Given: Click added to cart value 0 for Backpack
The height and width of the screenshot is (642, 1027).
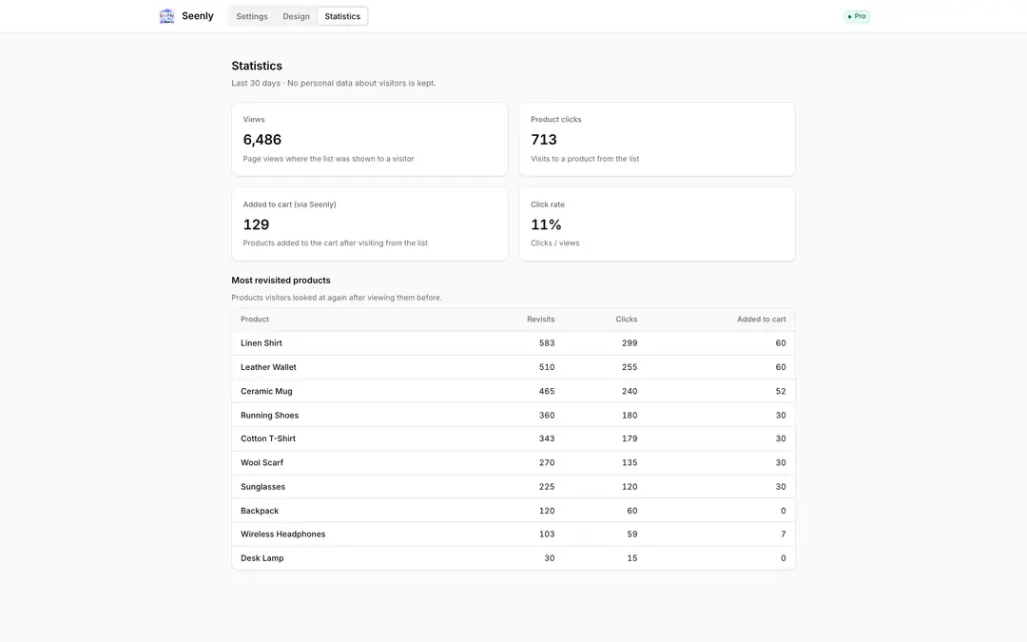Looking at the screenshot, I should coord(784,511).
